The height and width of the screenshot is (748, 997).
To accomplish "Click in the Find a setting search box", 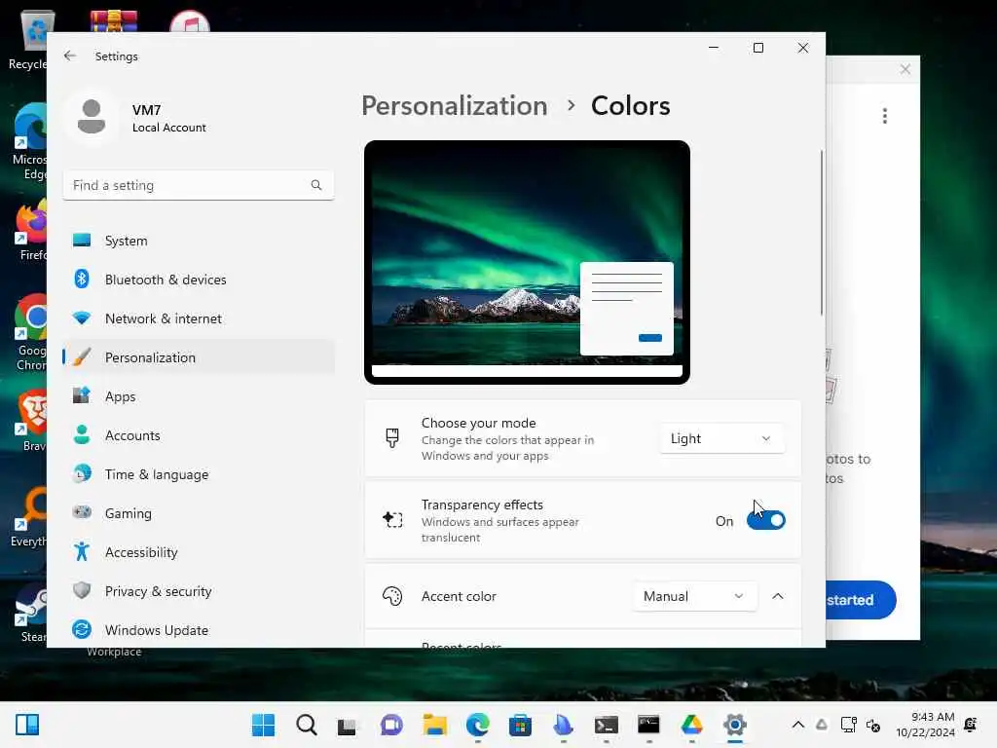I will pyautogui.click(x=199, y=185).
